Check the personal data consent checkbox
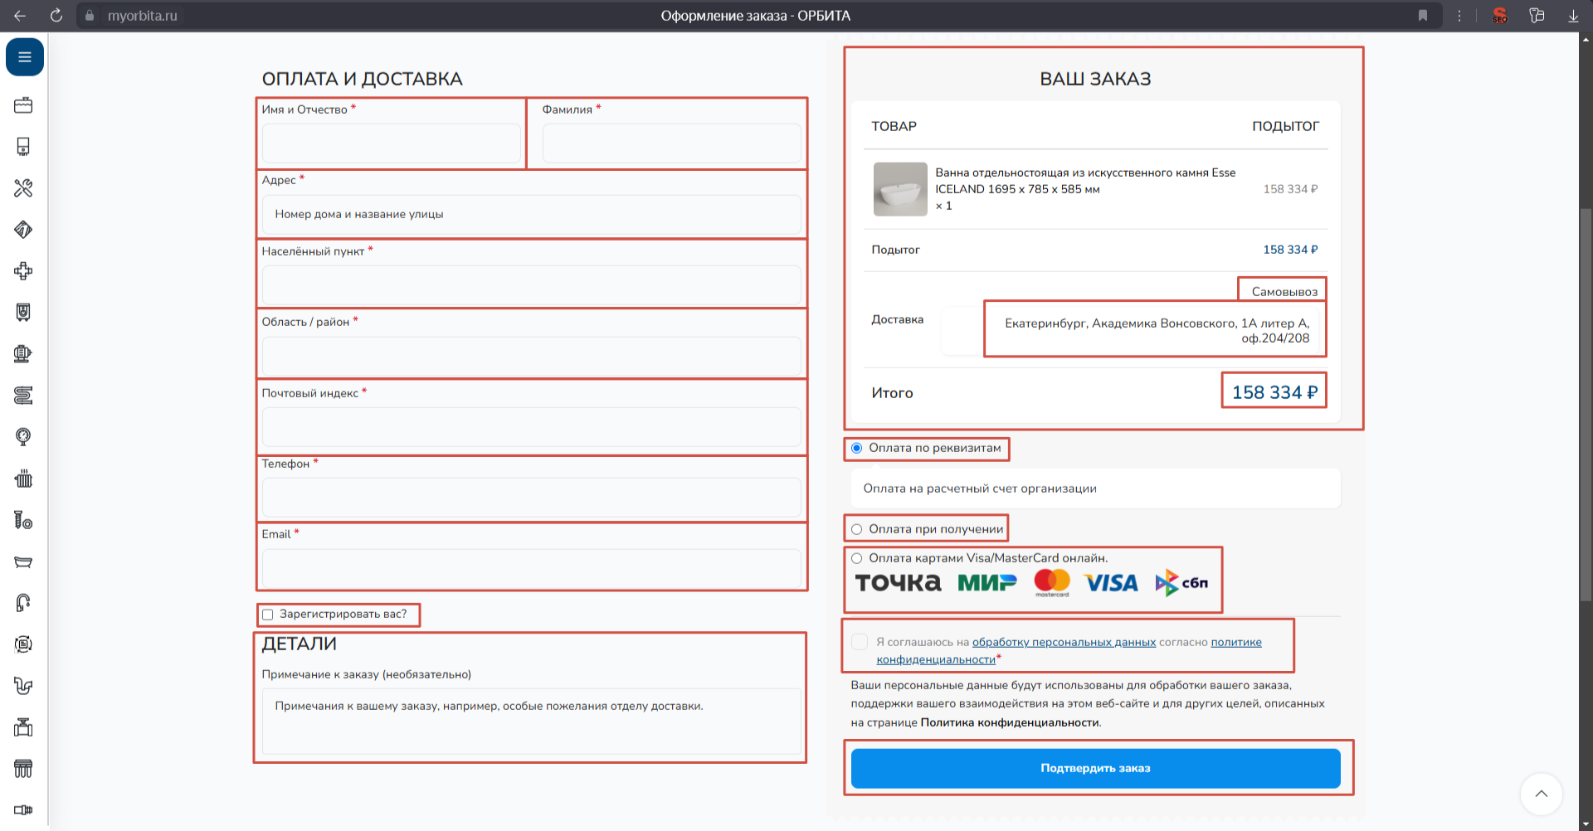This screenshot has width=1593, height=831. tap(860, 642)
